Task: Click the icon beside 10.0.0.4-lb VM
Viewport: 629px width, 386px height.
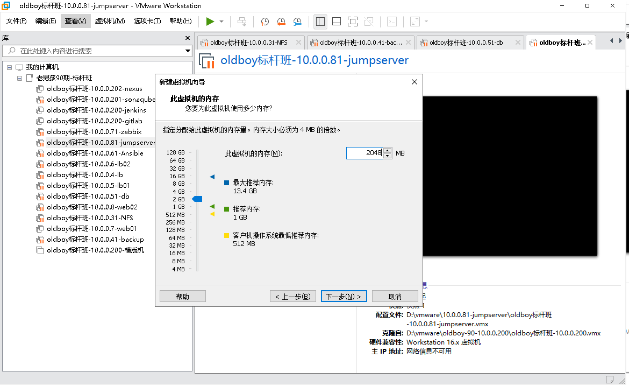Action: 40,175
